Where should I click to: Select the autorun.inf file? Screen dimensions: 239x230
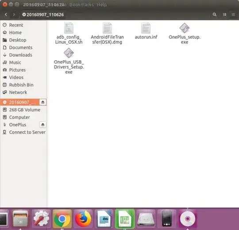coord(146,31)
